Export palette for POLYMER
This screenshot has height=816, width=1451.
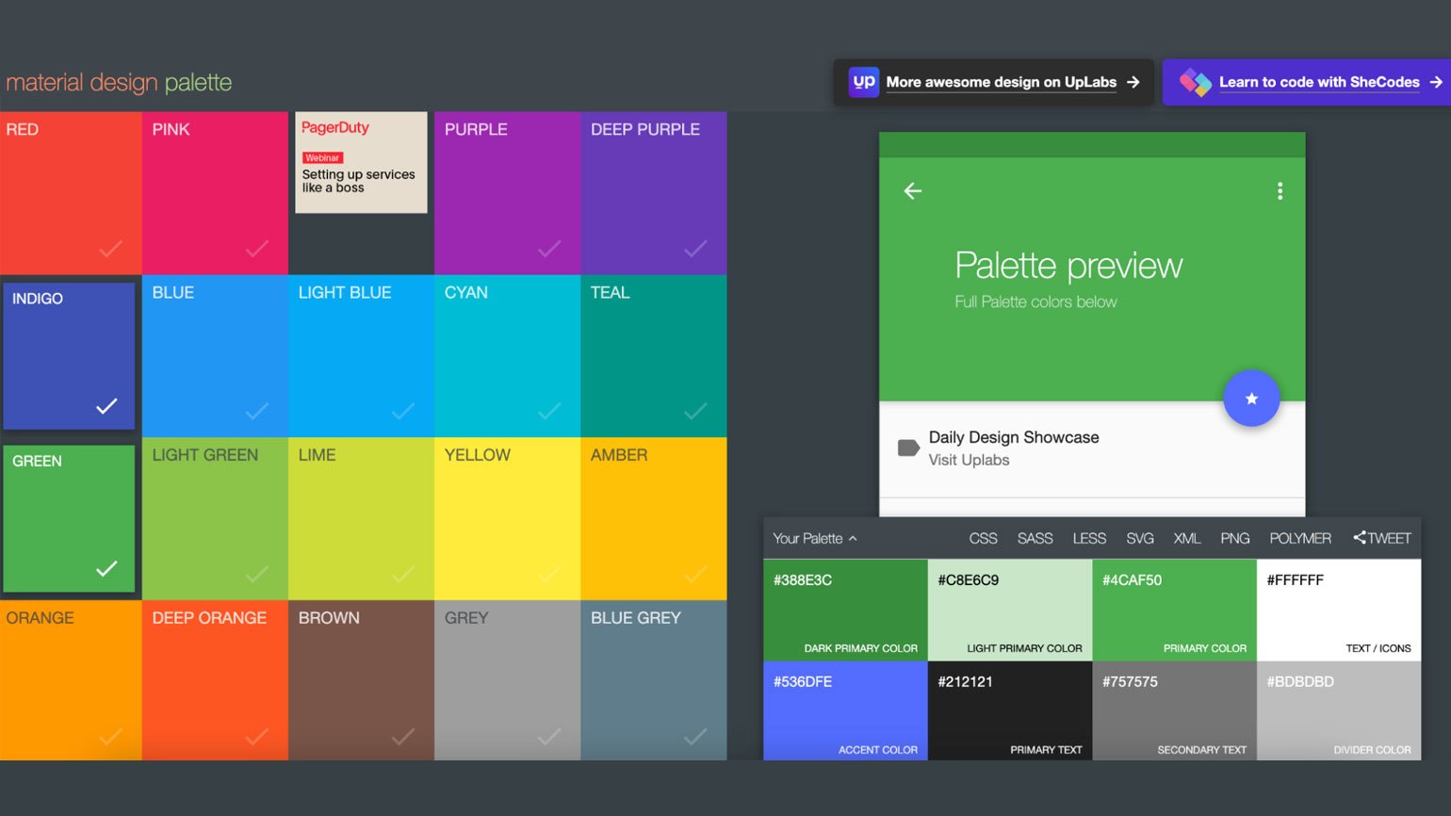pyautogui.click(x=1300, y=538)
